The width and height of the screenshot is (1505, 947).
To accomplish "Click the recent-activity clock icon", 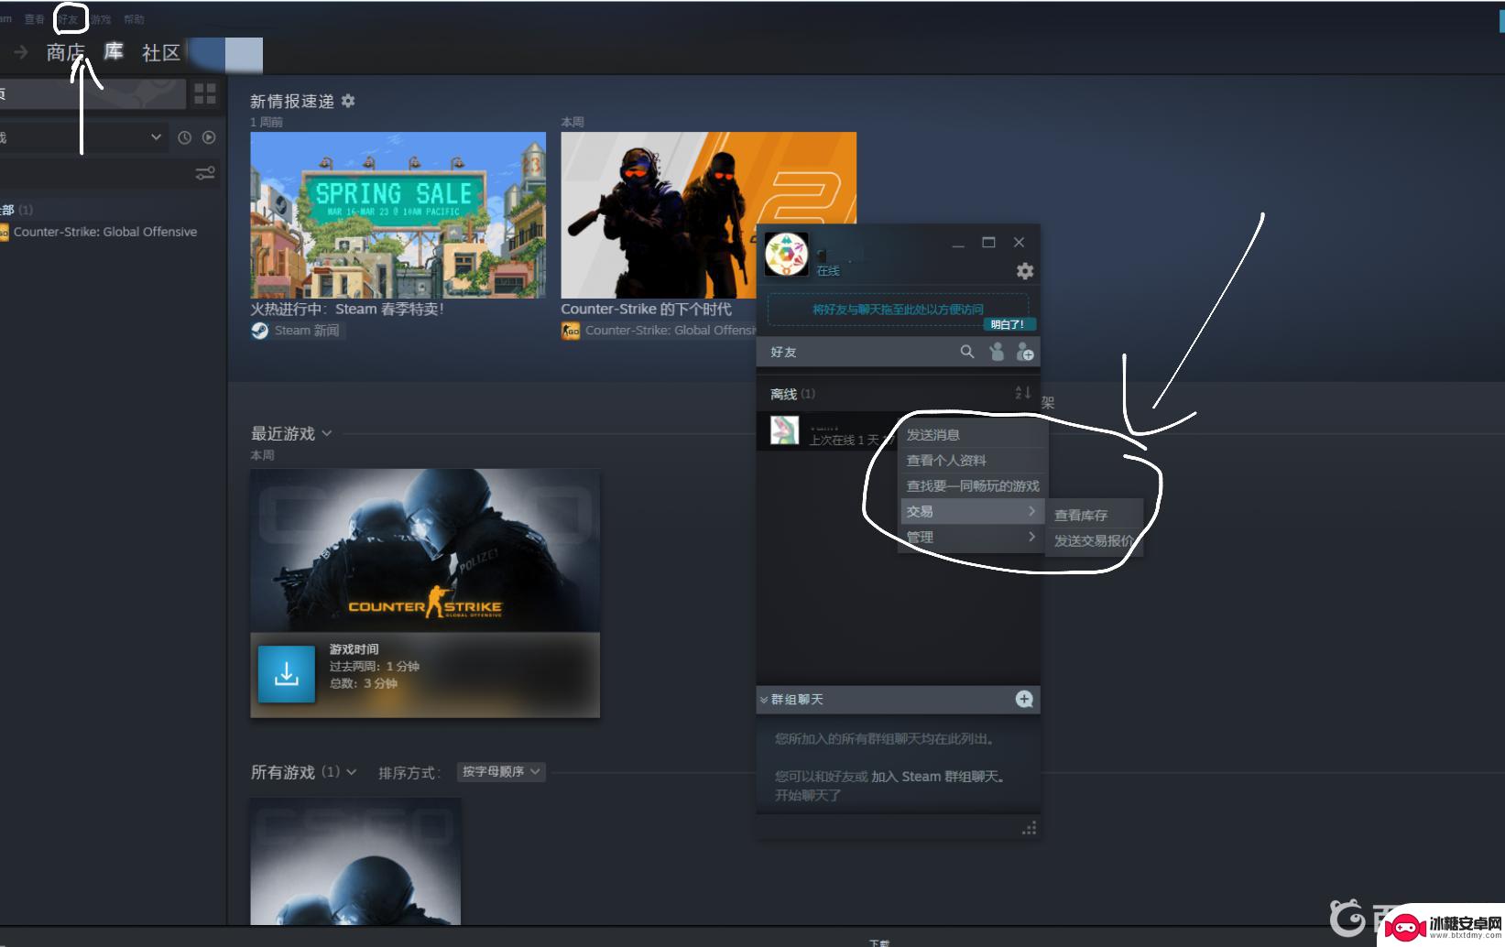I will [184, 137].
